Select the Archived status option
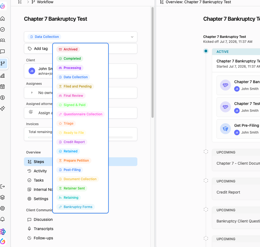 click(68, 49)
